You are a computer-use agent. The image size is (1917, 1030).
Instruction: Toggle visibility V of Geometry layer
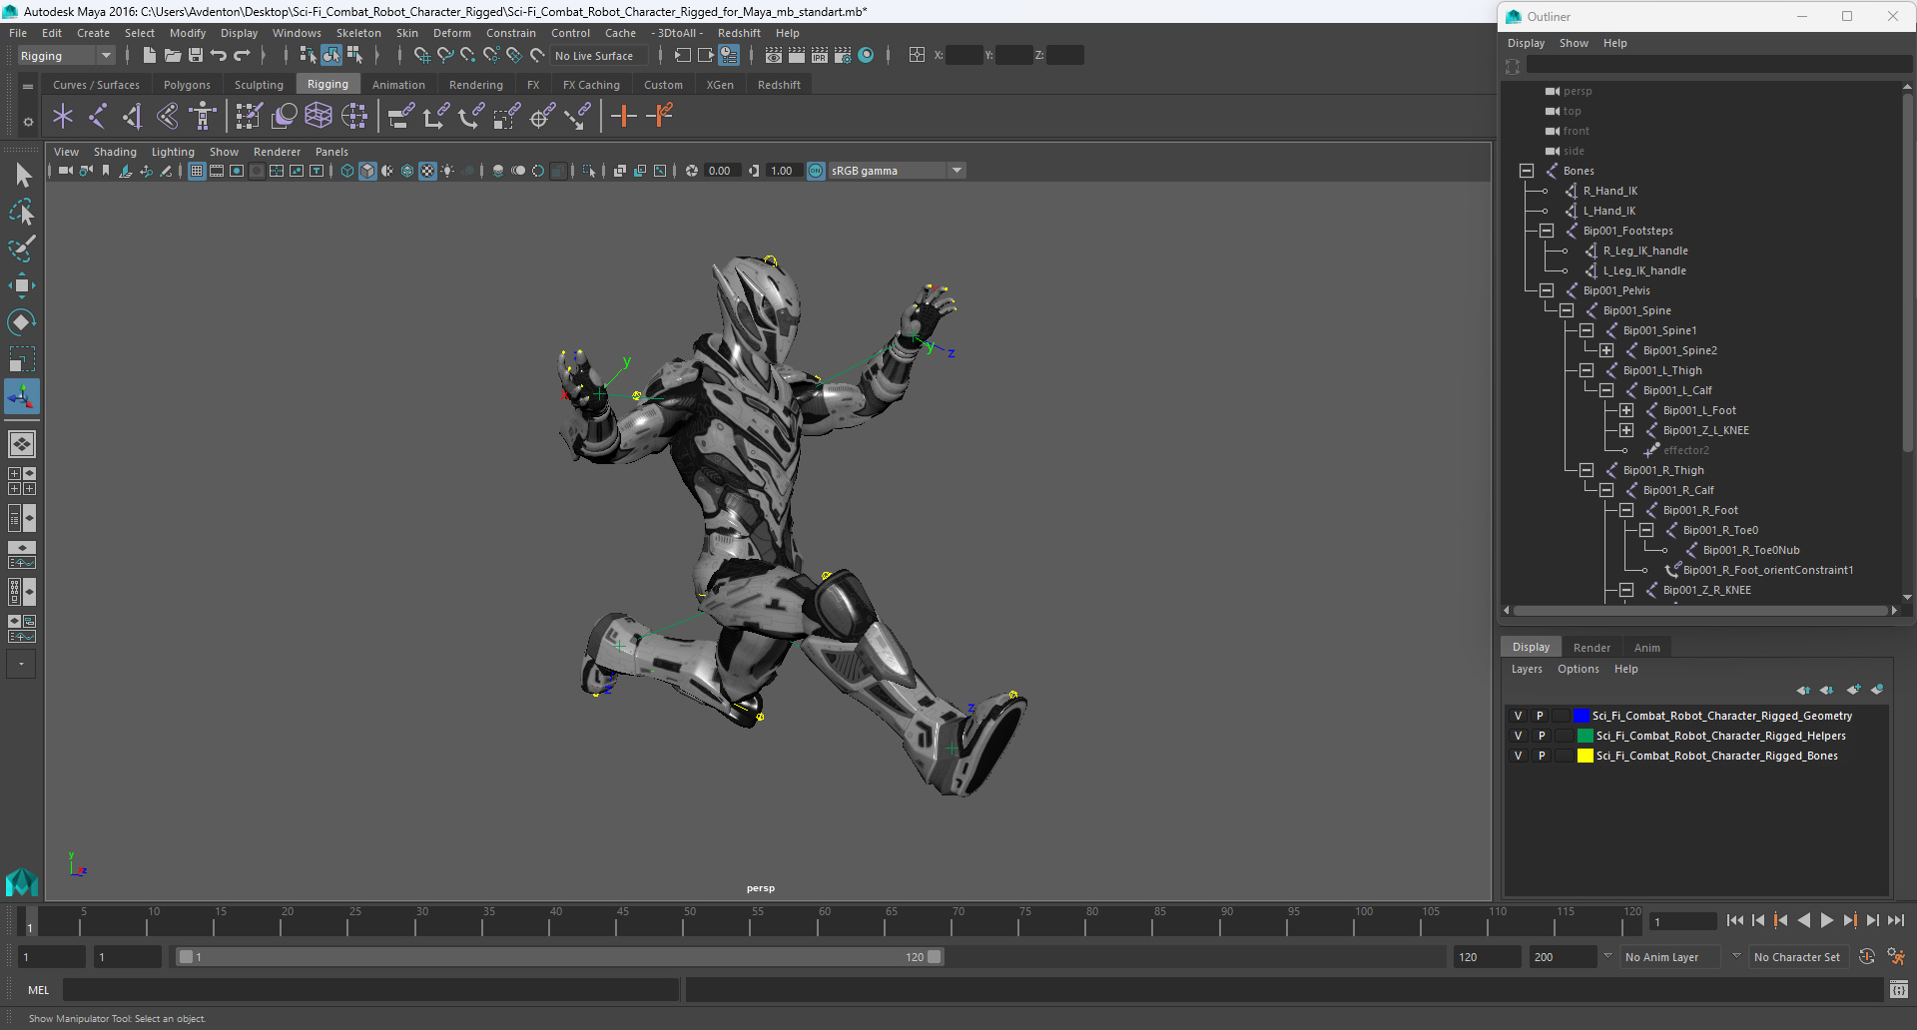coord(1518,716)
